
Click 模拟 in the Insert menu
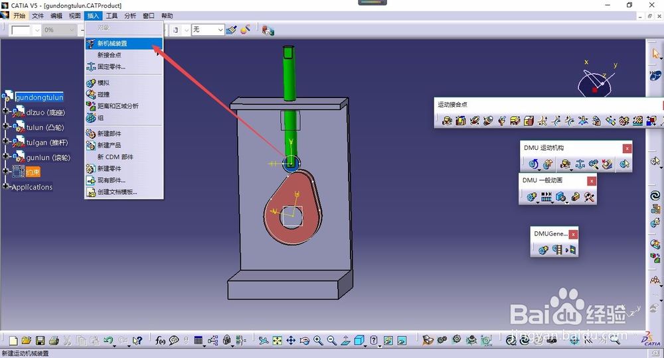(124, 83)
